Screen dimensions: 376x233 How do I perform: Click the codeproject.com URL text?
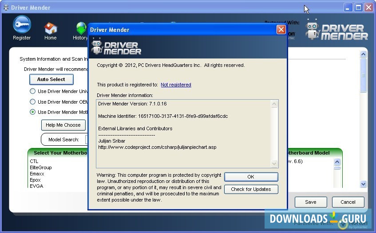point(157,148)
